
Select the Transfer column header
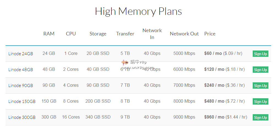point(125,34)
